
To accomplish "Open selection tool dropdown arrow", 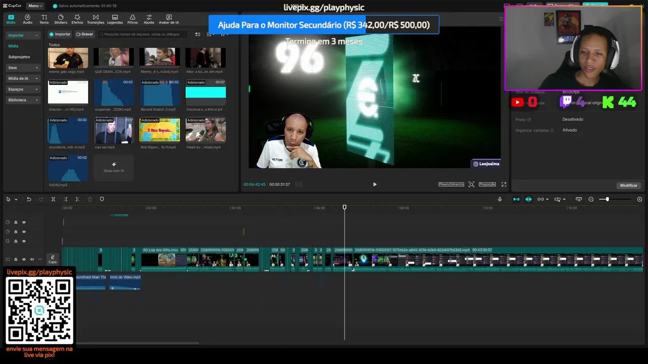I will coord(16,199).
